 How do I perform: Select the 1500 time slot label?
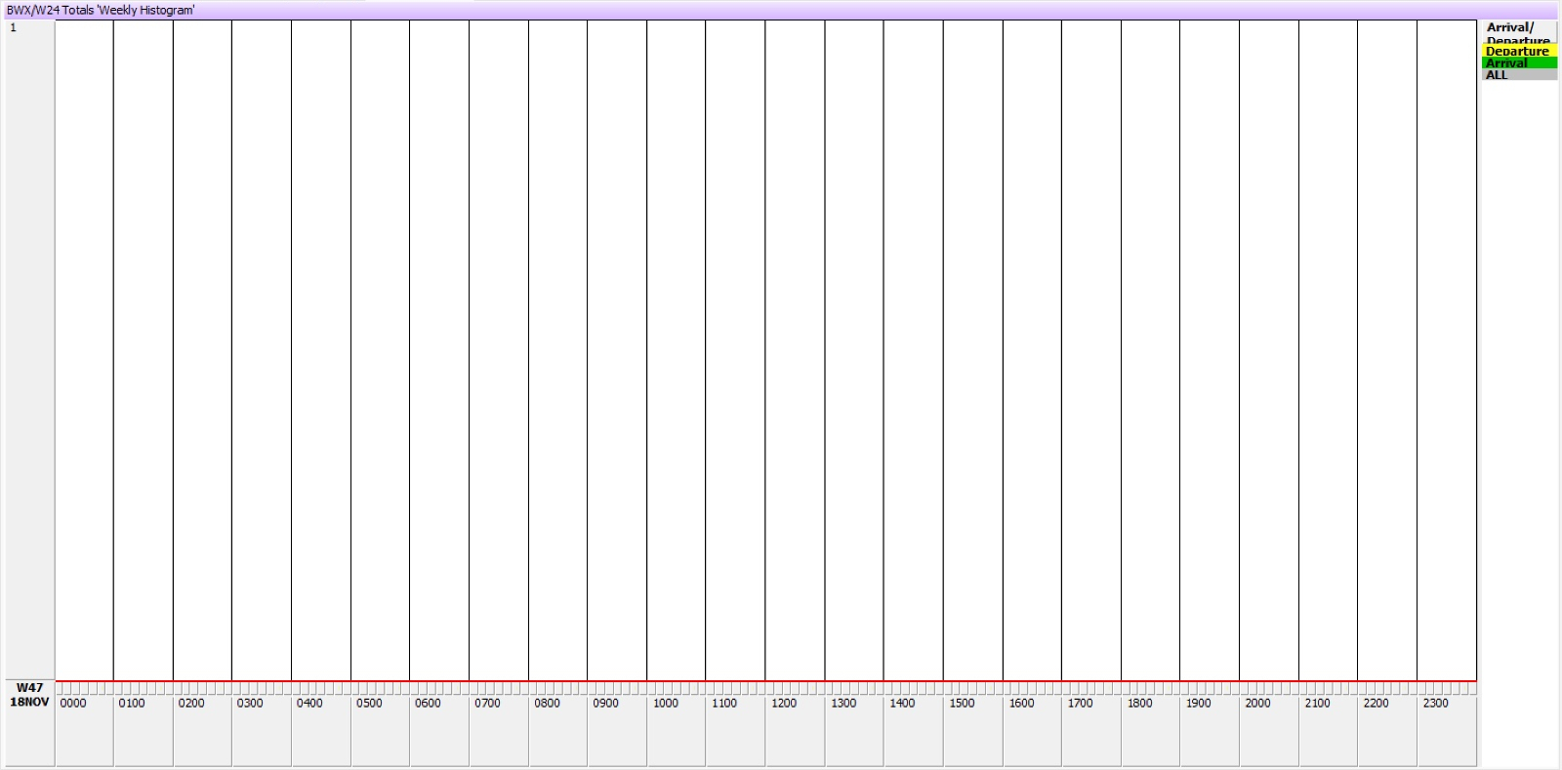point(962,703)
